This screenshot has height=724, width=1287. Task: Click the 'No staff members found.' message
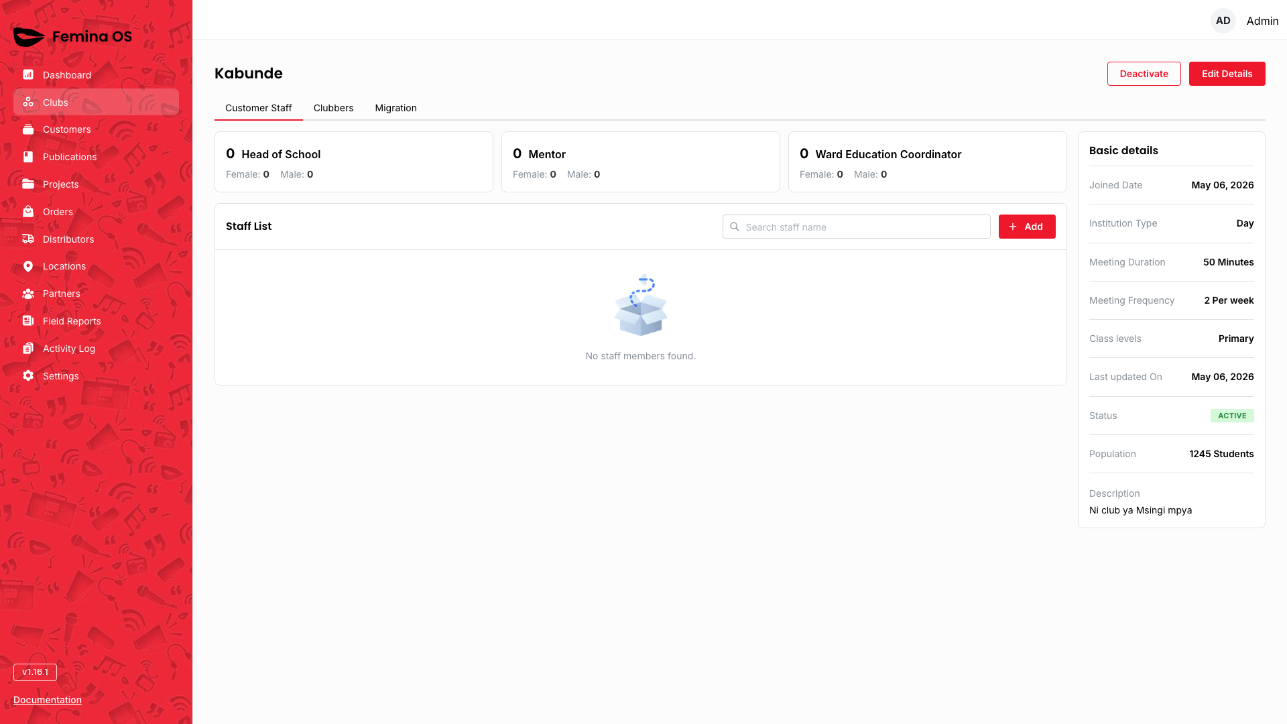click(641, 356)
